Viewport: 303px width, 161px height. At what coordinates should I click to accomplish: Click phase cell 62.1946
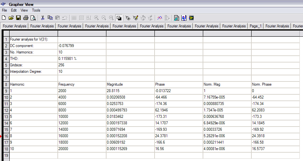click(x=179, y=110)
